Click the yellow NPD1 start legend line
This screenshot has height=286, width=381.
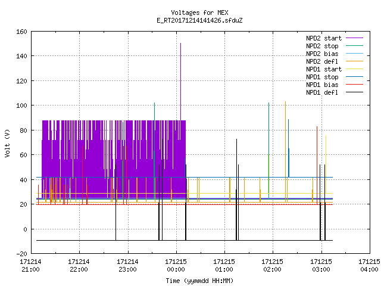[x=354, y=69]
